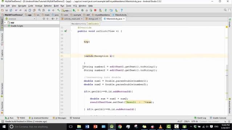The height and width of the screenshot is (130, 232).
Task: Click the Scroll from Source target icon
Action: coord(44,19)
